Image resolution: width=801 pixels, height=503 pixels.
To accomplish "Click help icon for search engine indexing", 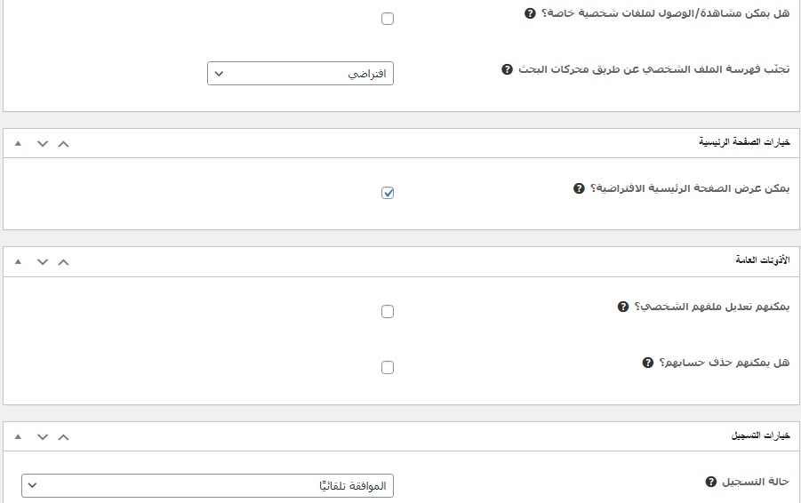I will coord(507,69).
